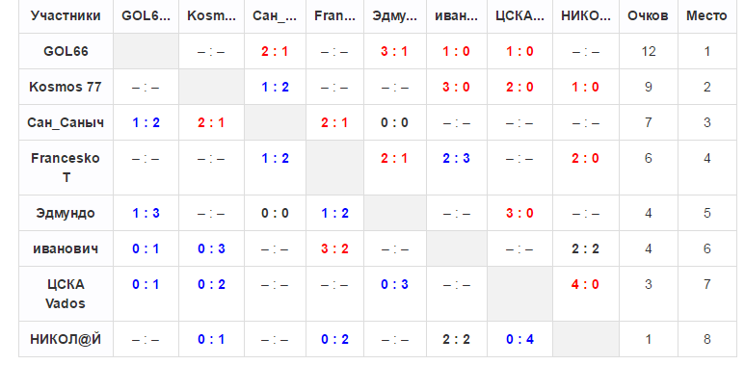Click GOL66 row name cell

click(x=66, y=51)
